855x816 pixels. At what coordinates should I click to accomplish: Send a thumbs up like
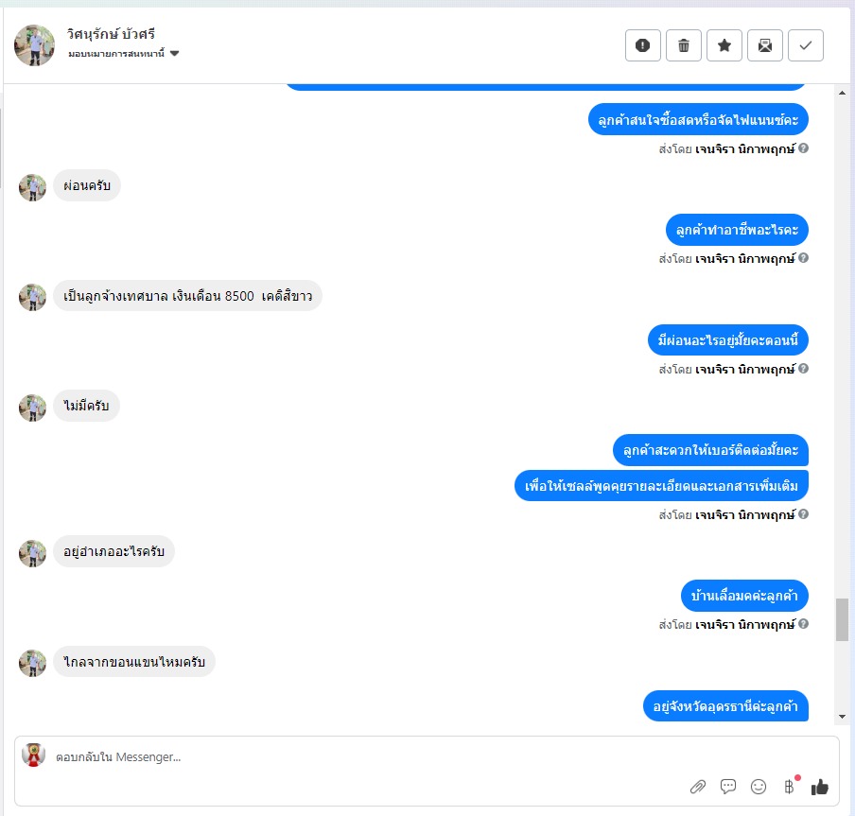click(x=820, y=787)
